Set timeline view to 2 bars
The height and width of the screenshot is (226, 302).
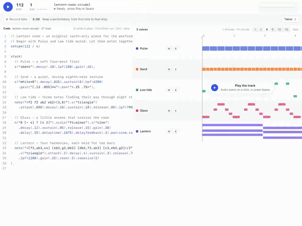click(x=261, y=29)
